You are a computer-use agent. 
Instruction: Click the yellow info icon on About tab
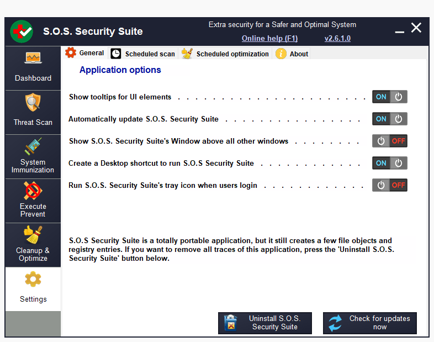tap(280, 54)
